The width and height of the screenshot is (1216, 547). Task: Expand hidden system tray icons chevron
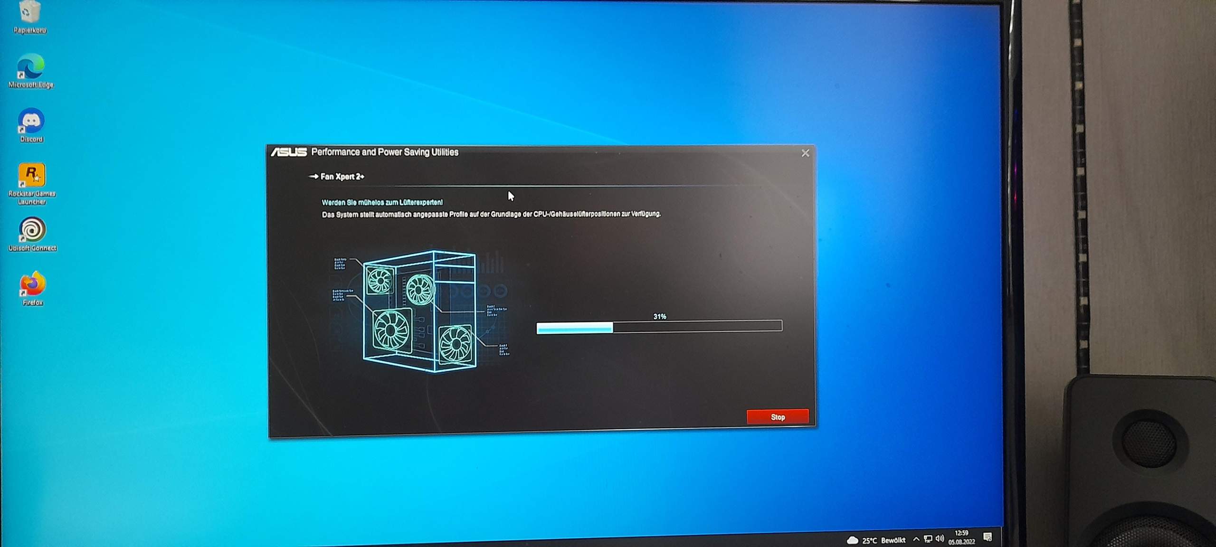[916, 539]
